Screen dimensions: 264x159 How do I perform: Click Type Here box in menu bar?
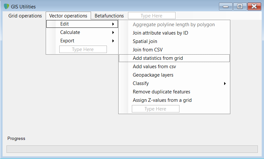click(x=152, y=16)
